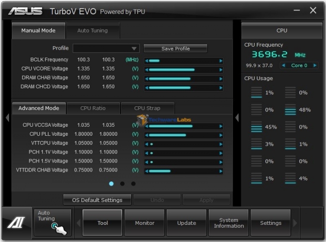Decrease CPU VCORE Voltage with left arrow
326x242 pixels.
pos(147,70)
